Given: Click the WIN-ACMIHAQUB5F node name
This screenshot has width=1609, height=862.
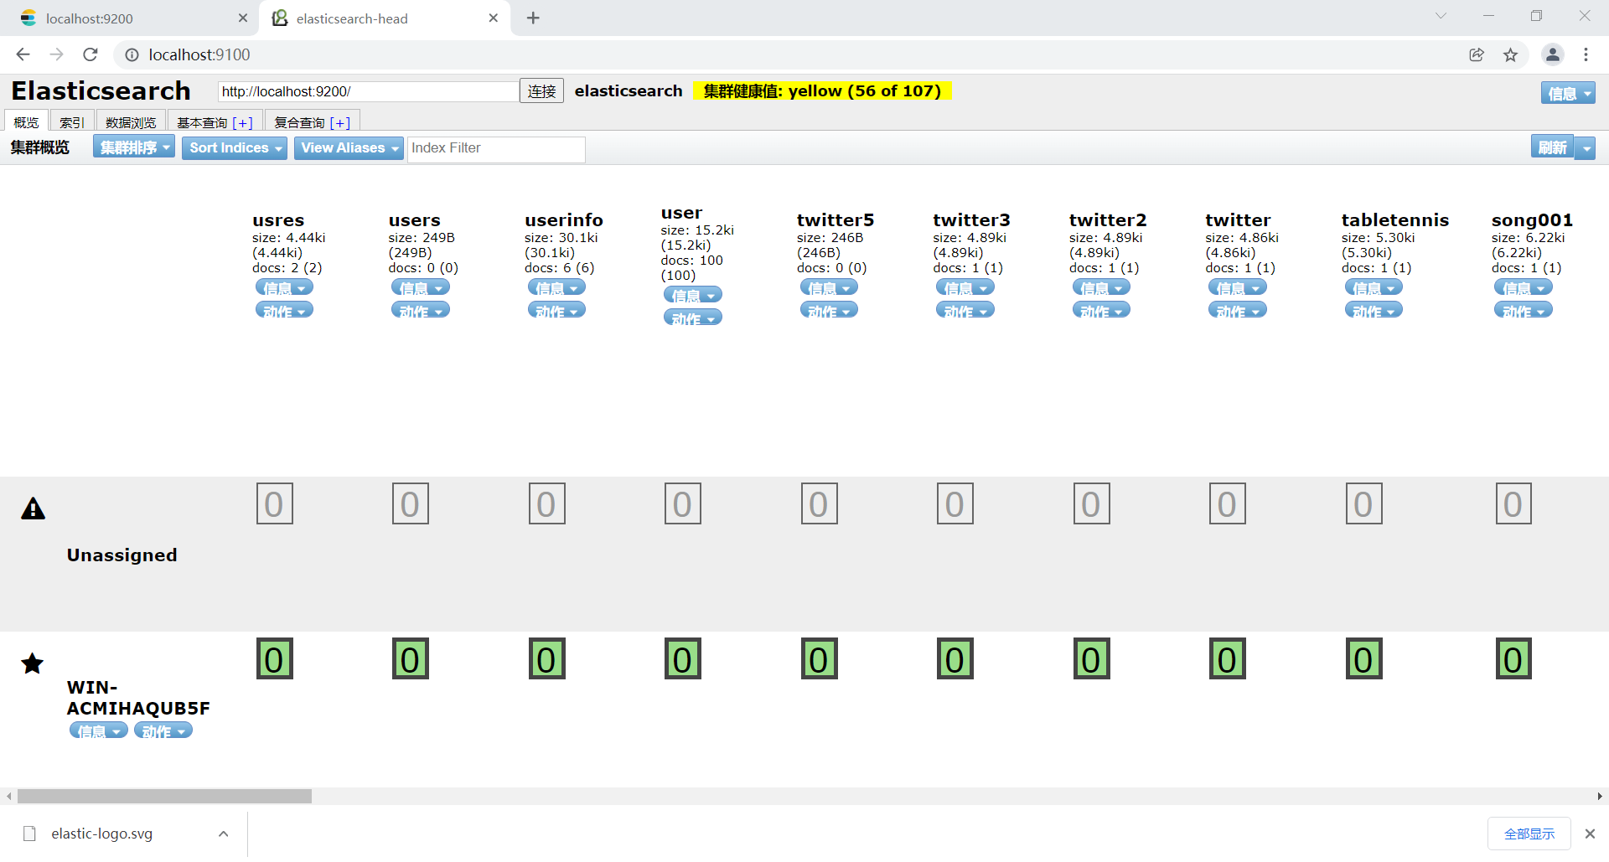Looking at the screenshot, I should (138, 698).
